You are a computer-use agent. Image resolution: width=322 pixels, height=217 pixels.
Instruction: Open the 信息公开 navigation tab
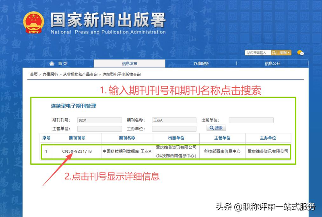(x=272, y=64)
